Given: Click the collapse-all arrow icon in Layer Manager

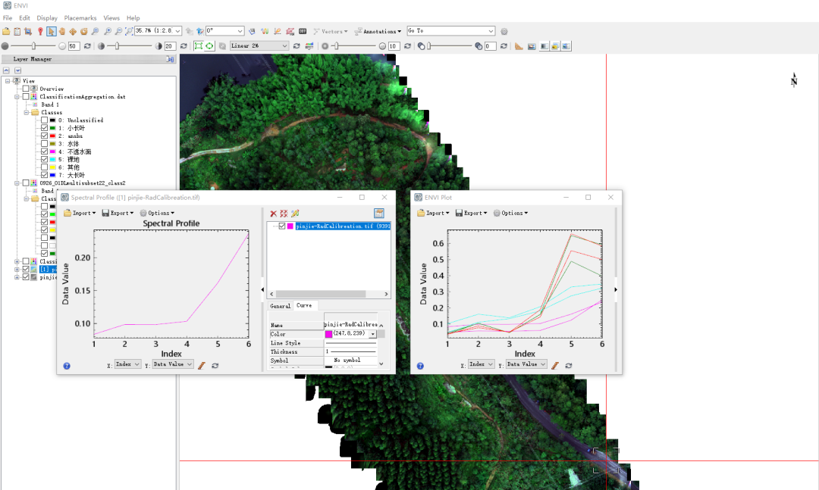Looking at the screenshot, I should pos(7,70).
